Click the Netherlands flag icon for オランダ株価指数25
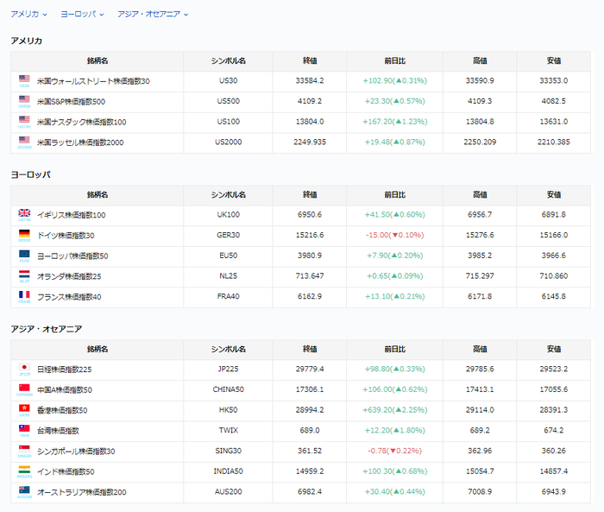Screen dimensions: 604x512 [24, 275]
